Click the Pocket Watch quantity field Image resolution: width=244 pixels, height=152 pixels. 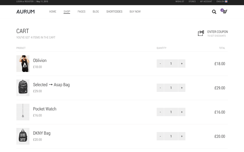pos(171,112)
